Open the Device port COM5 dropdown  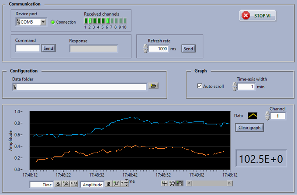click(43, 22)
